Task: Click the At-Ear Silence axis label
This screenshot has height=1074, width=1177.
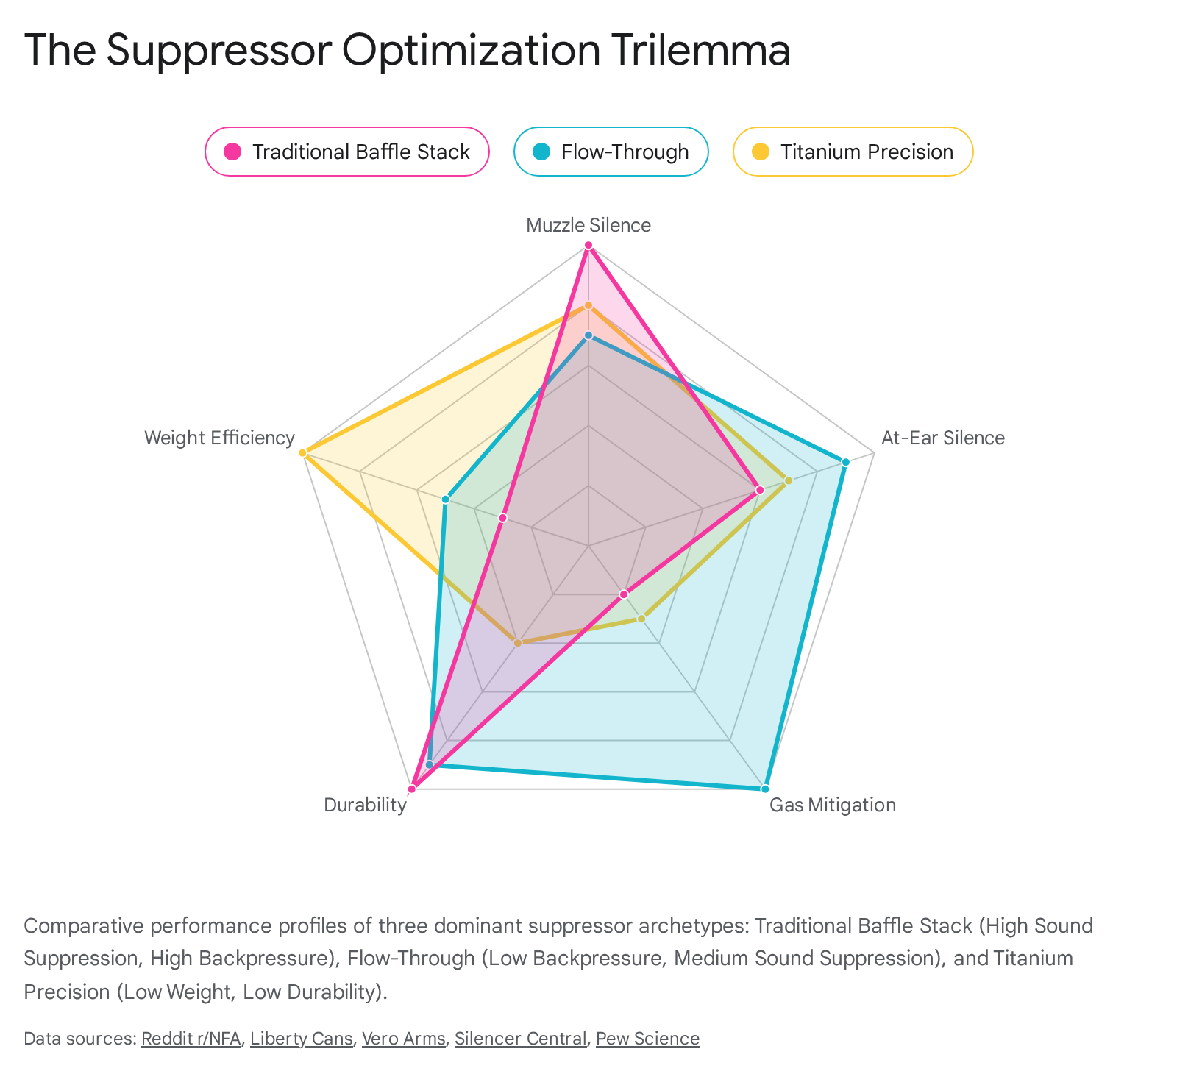Action: coord(942,438)
